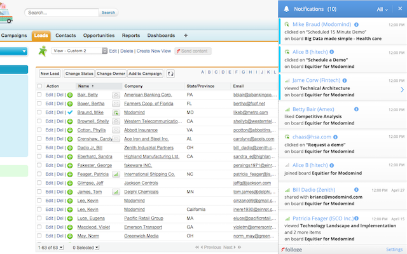407x254 pixels.
Task: Toggle select-all checkbox in table header
Action: tap(39, 86)
